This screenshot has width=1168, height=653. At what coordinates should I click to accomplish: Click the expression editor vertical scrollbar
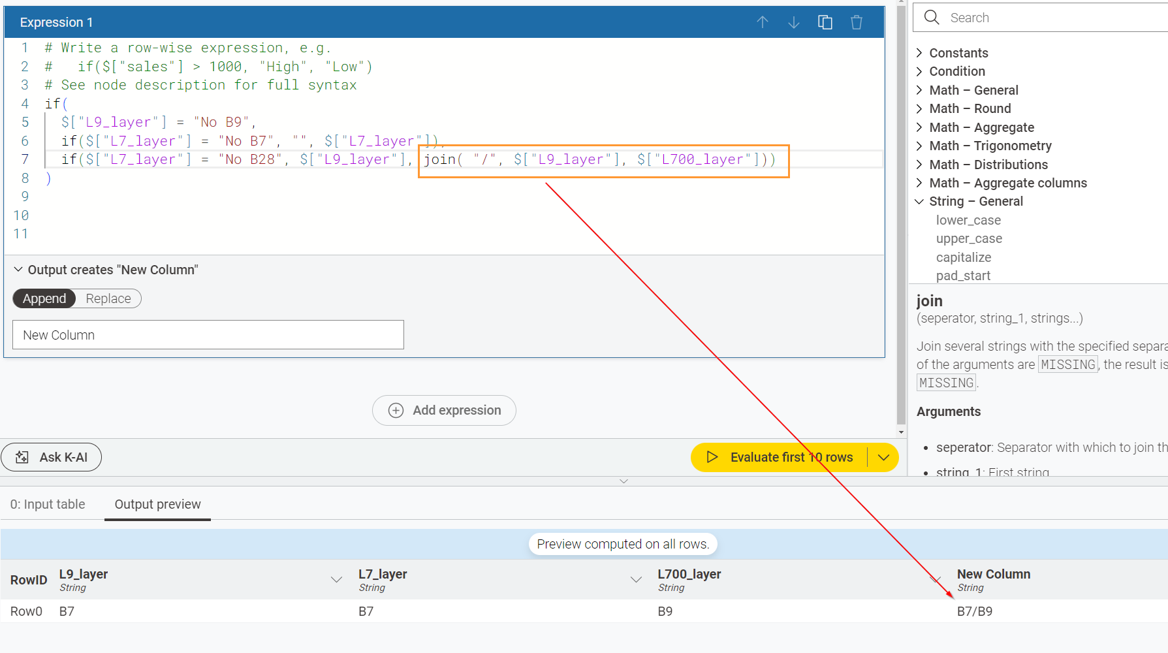tap(901, 215)
